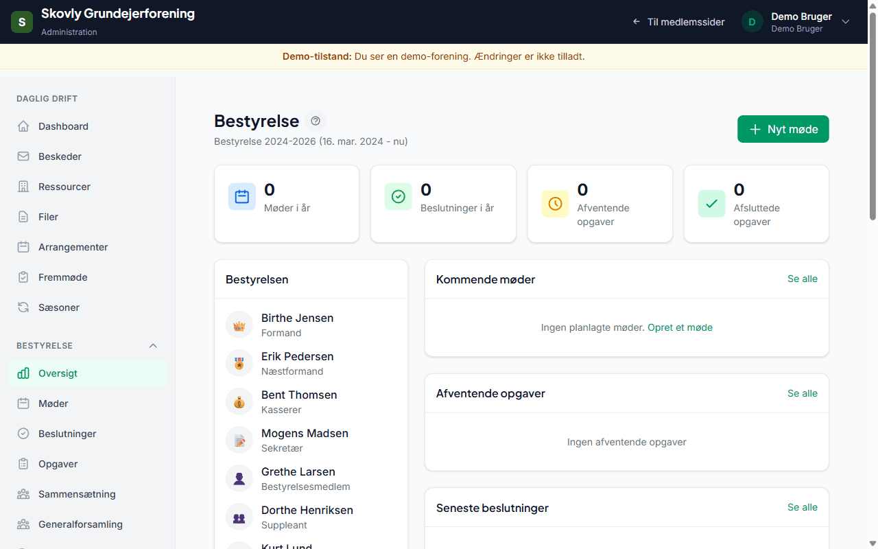Click Mogens Madsen's memo avatar
The image size is (878, 549).
[x=239, y=440]
